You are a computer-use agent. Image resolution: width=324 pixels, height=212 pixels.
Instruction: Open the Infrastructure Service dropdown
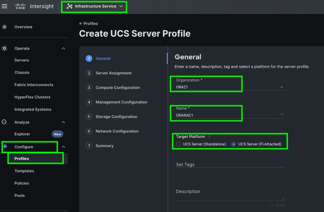(x=94, y=6)
